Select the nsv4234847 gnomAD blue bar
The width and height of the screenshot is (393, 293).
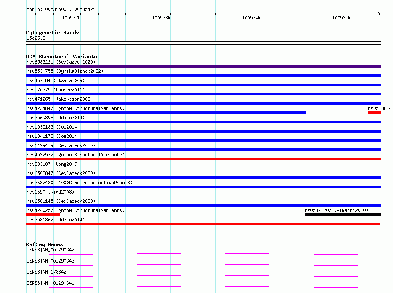pyautogui.click(x=166, y=113)
